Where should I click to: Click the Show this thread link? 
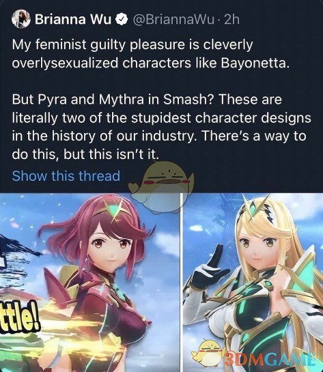(x=66, y=176)
